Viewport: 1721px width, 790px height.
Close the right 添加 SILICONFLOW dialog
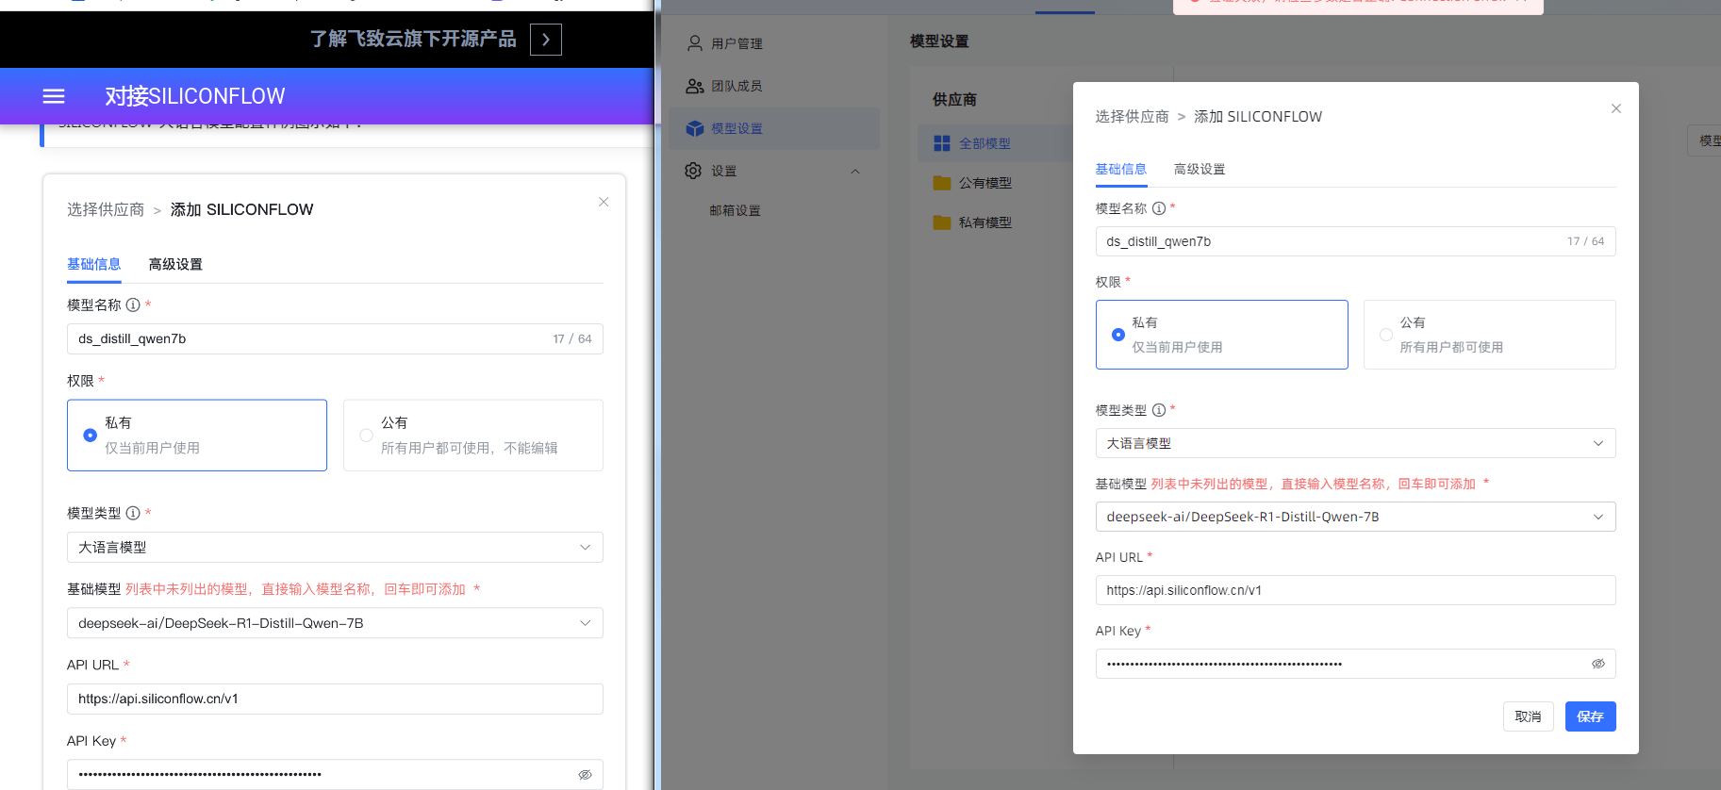(1616, 108)
